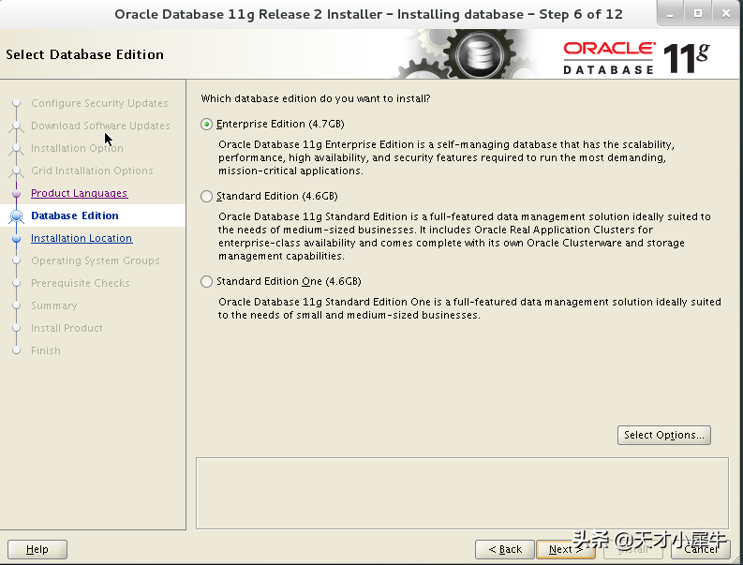This screenshot has width=743, height=565.
Task: Open the Select Options dialog
Action: [664, 435]
